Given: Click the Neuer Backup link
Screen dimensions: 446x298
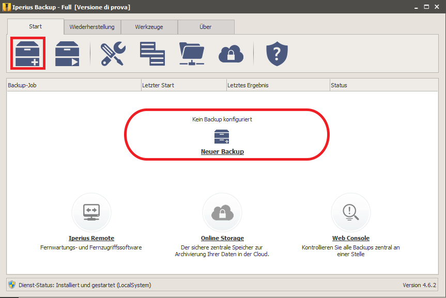Looking at the screenshot, I should coord(222,152).
